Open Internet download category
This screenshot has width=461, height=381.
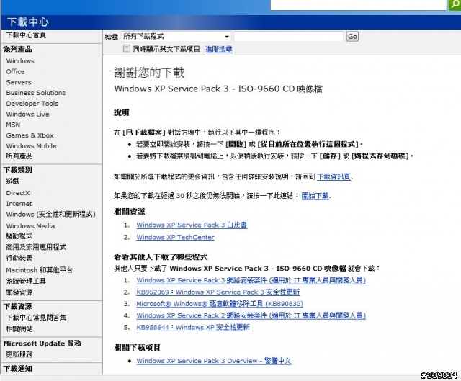point(19,204)
